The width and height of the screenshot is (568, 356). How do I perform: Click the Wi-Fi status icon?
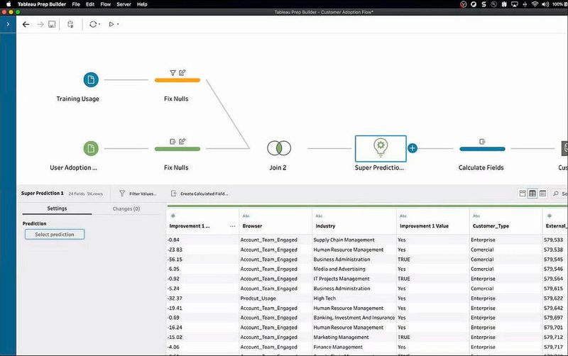click(x=535, y=4)
